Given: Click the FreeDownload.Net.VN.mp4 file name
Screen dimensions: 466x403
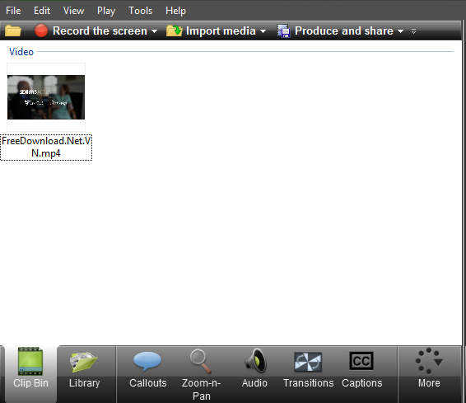Looking at the screenshot, I should click(x=46, y=148).
